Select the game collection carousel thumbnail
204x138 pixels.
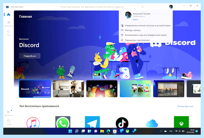point(135,89)
